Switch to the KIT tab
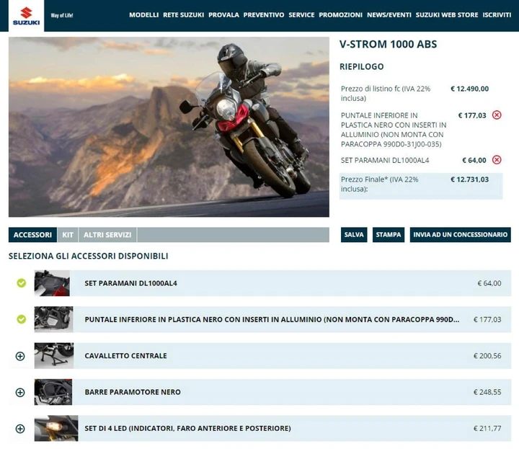Image resolution: width=519 pixels, height=449 pixels. tap(68, 235)
